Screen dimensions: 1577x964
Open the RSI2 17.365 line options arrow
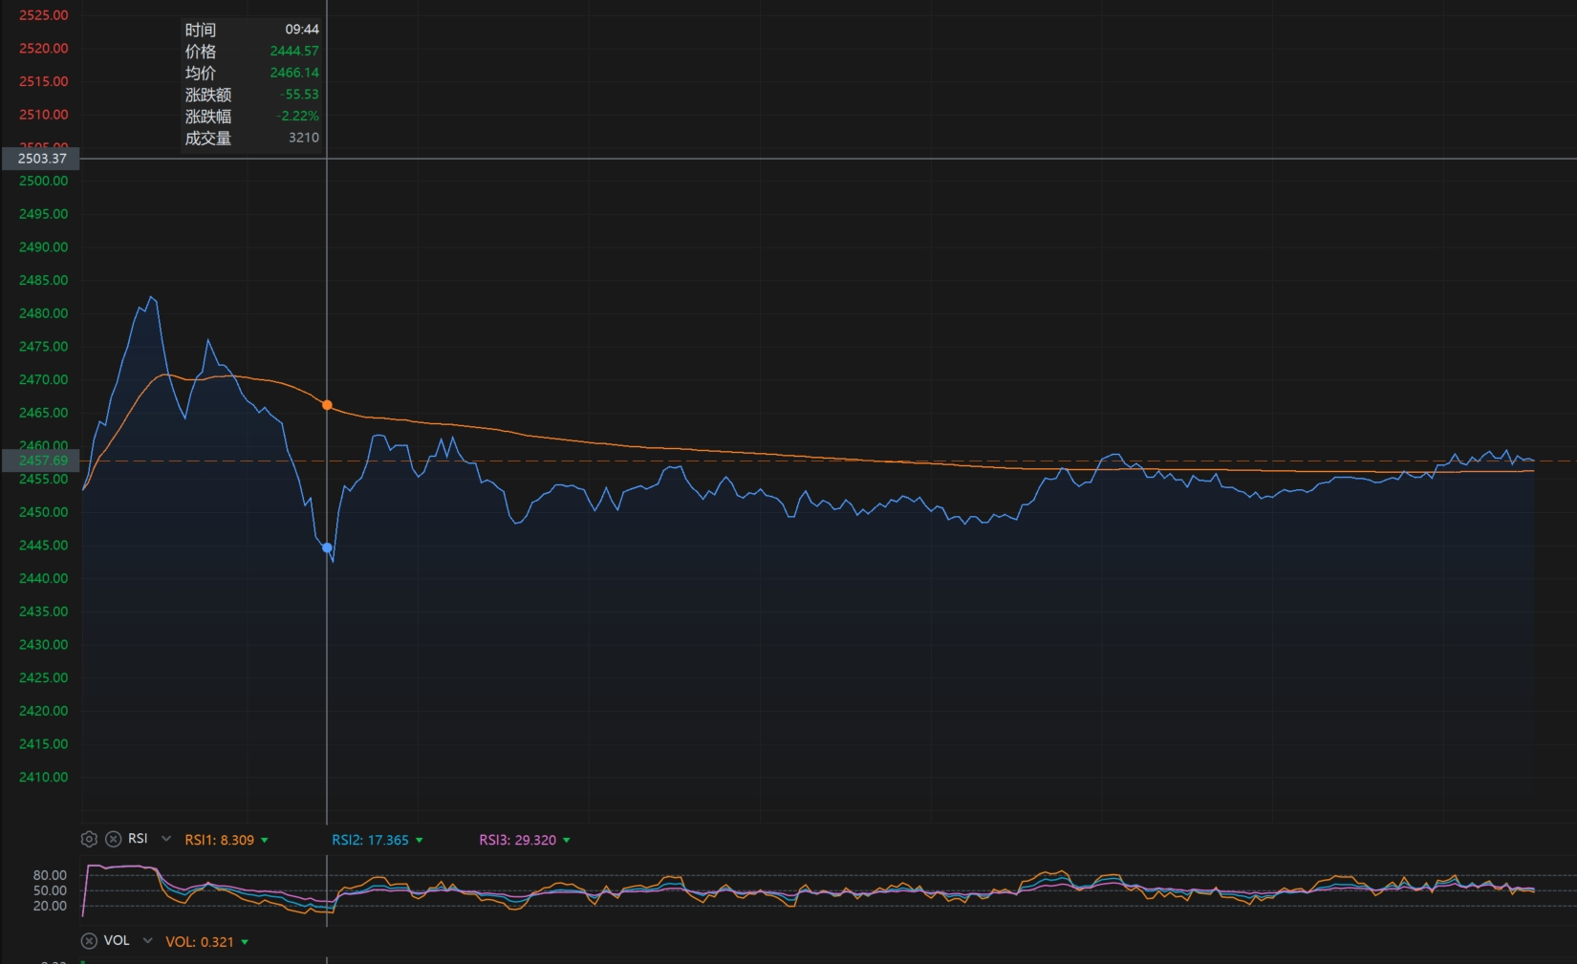click(419, 841)
